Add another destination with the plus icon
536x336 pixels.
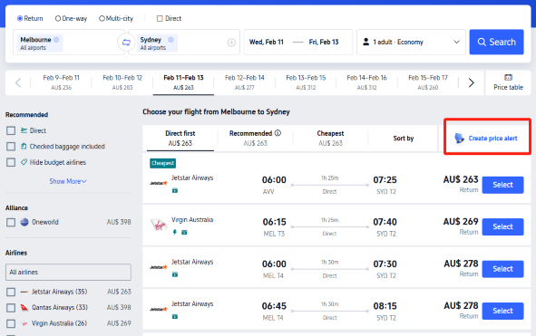coord(231,43)
